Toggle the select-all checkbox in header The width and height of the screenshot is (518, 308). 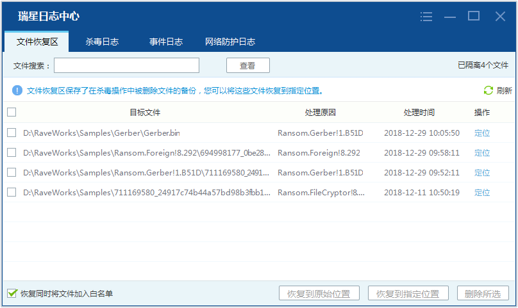coord(12,113)
